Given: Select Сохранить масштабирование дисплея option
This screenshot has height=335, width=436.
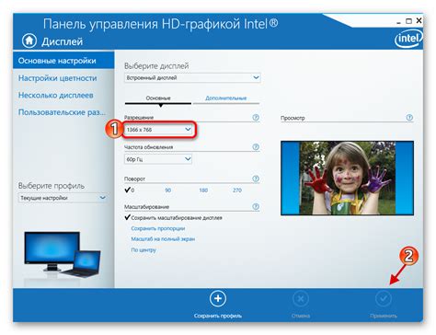Looking at the screenshot, I should point(174,218).
